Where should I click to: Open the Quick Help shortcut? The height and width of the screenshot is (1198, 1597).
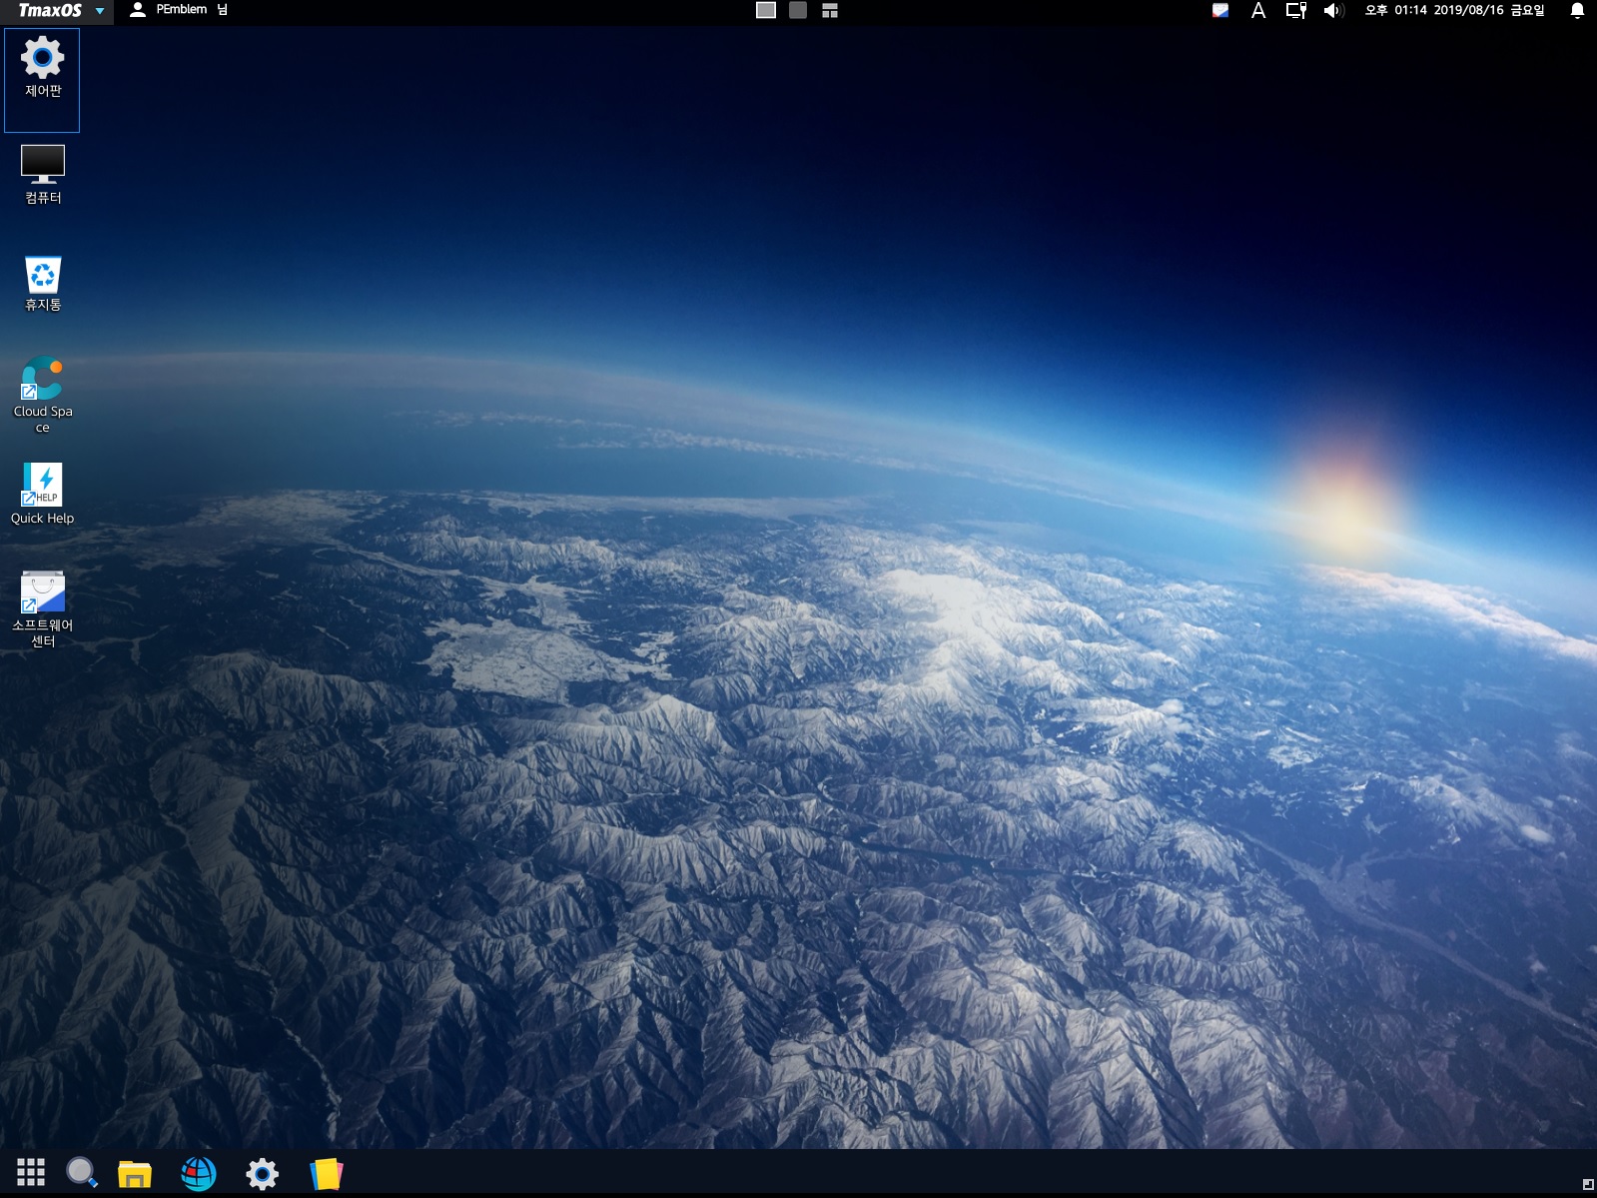click(x=42, y=486)
